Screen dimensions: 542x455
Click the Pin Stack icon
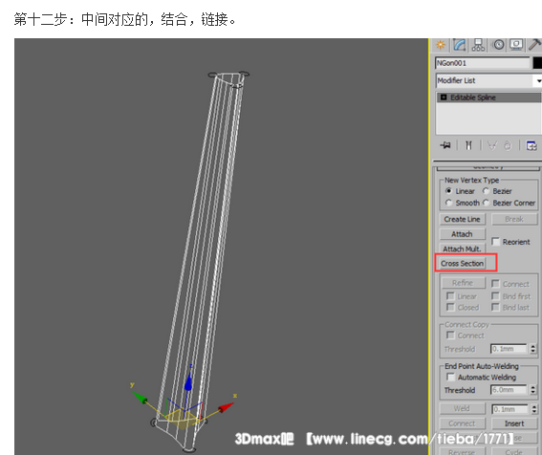point(445,145)
